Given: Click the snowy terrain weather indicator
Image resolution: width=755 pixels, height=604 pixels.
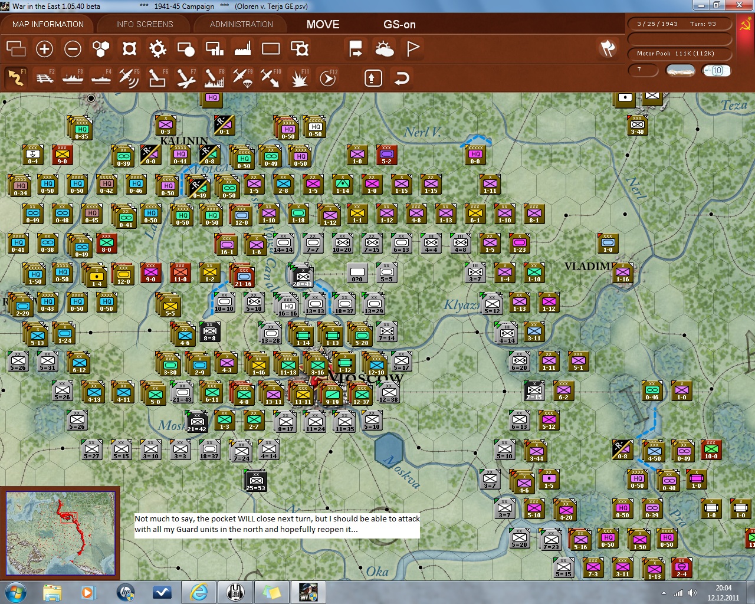Looking at the screenshot, I should pos(680,71).
